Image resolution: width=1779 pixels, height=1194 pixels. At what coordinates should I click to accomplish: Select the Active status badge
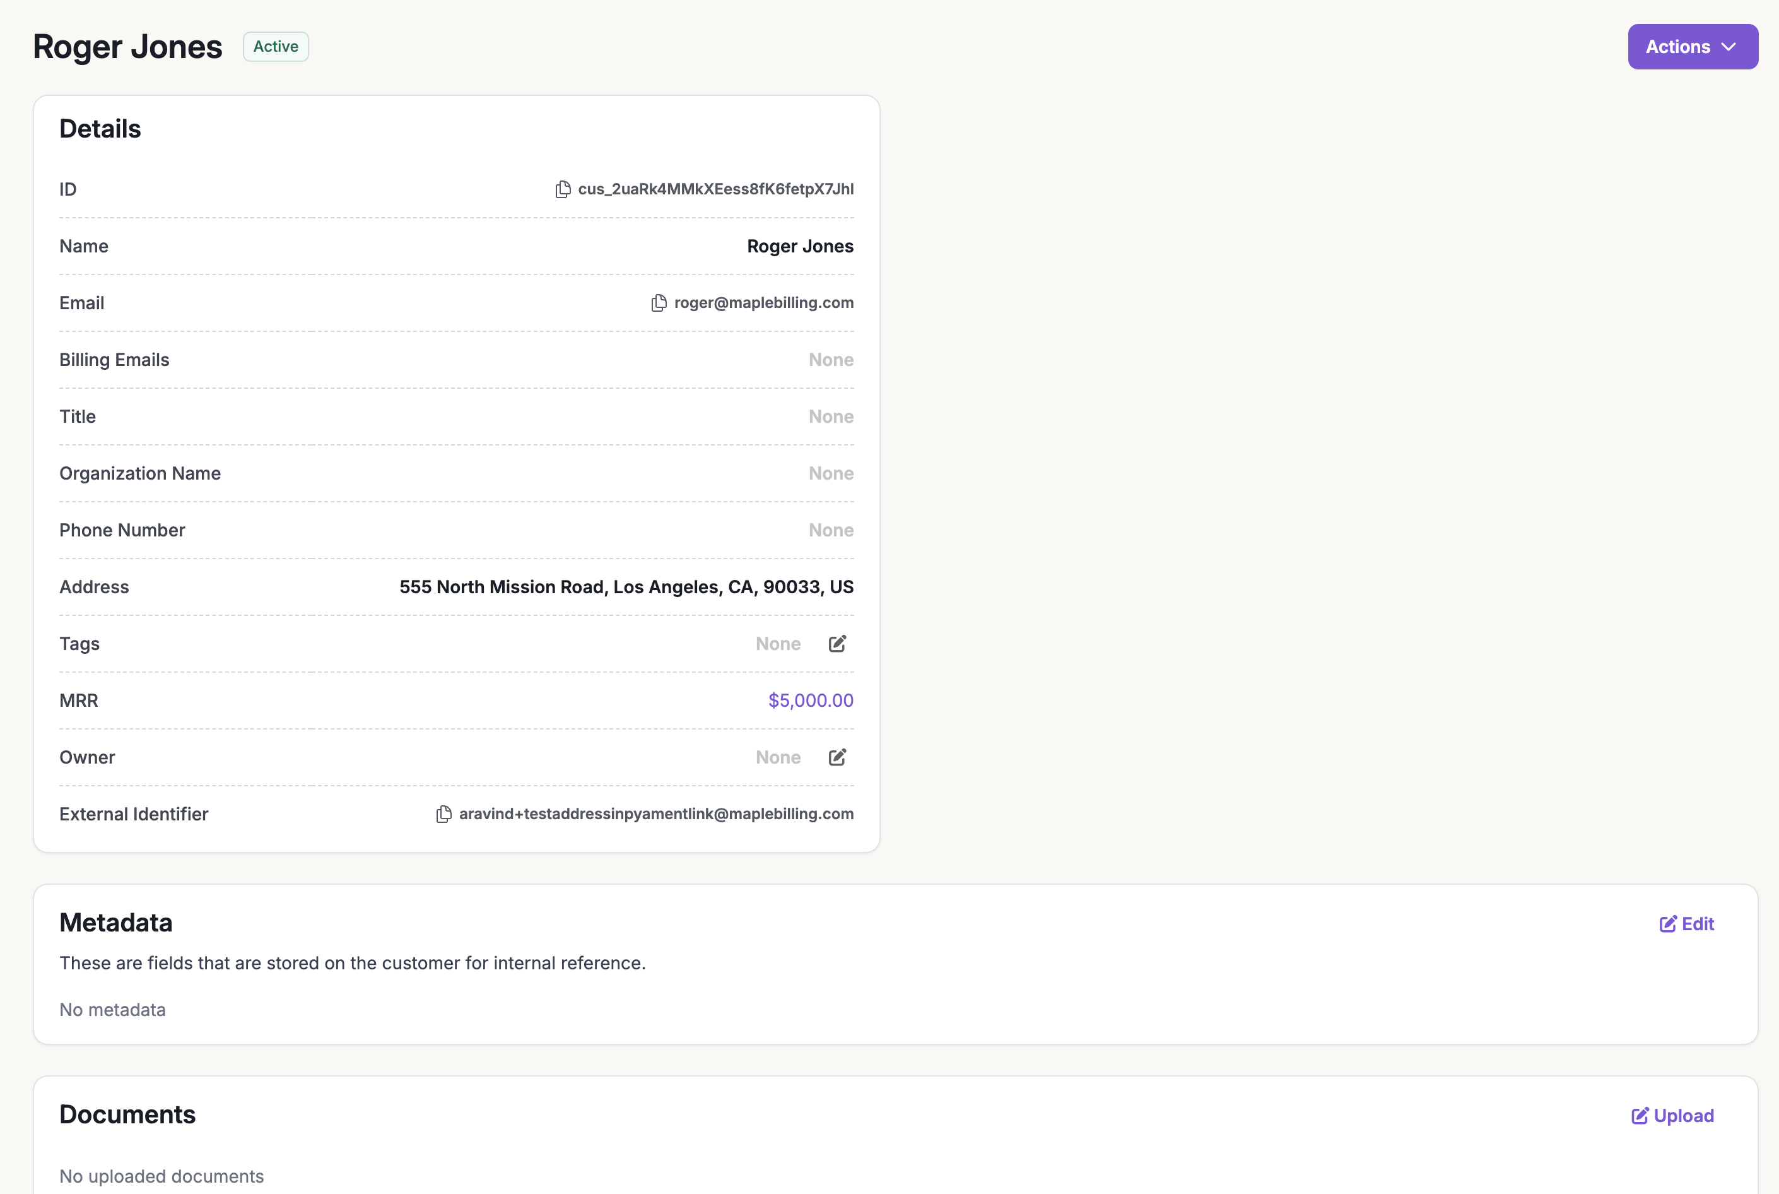(x=275, y=47)
